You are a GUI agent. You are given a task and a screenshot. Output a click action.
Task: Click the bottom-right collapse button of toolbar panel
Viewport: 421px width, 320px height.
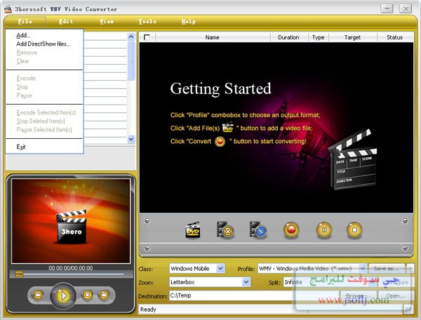pos(405,248)
